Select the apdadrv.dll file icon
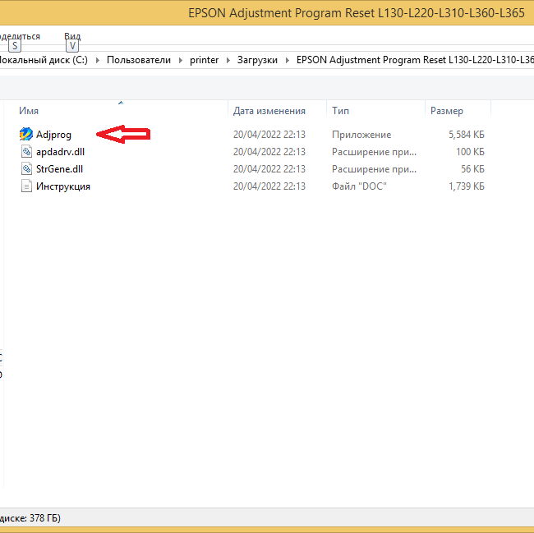Screen dimensions: 534x533 [x=26, y=151]
